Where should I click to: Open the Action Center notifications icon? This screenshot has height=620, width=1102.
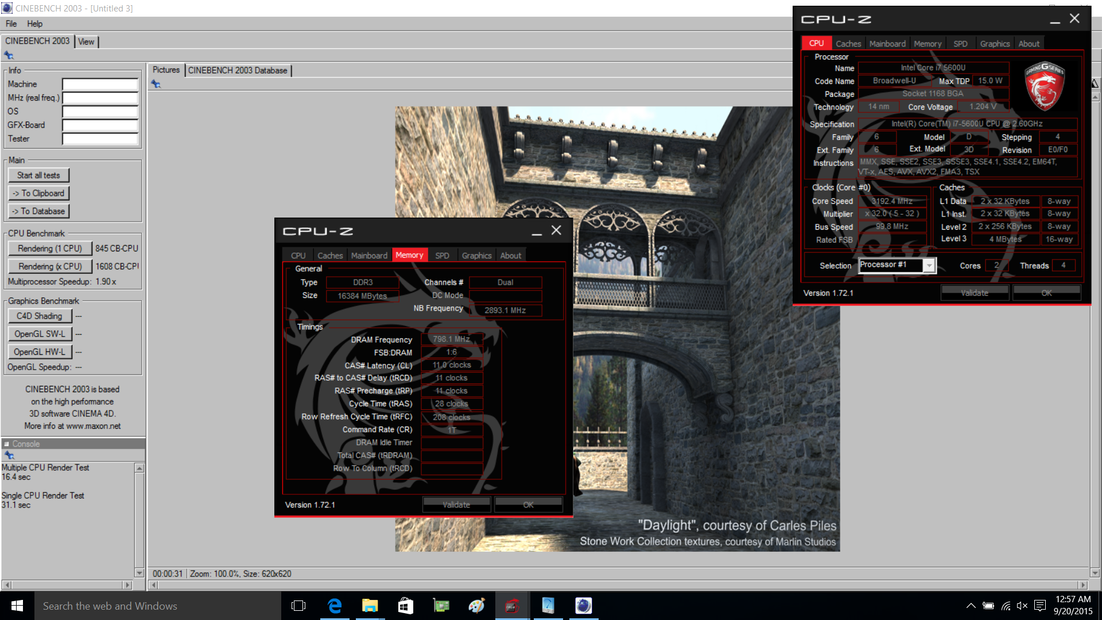[x=1040, y=606]
